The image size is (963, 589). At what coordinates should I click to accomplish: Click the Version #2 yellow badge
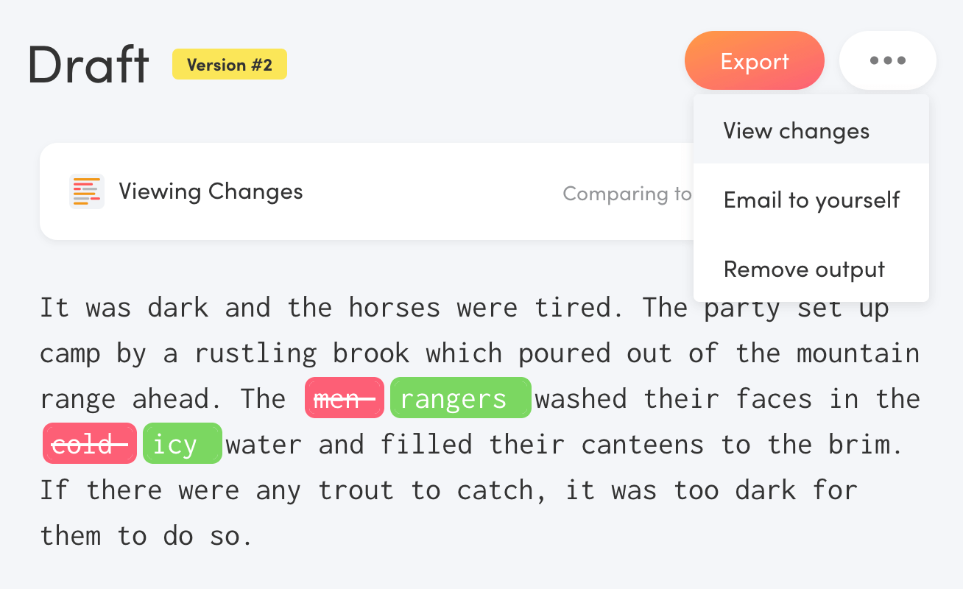coord(230,65)
